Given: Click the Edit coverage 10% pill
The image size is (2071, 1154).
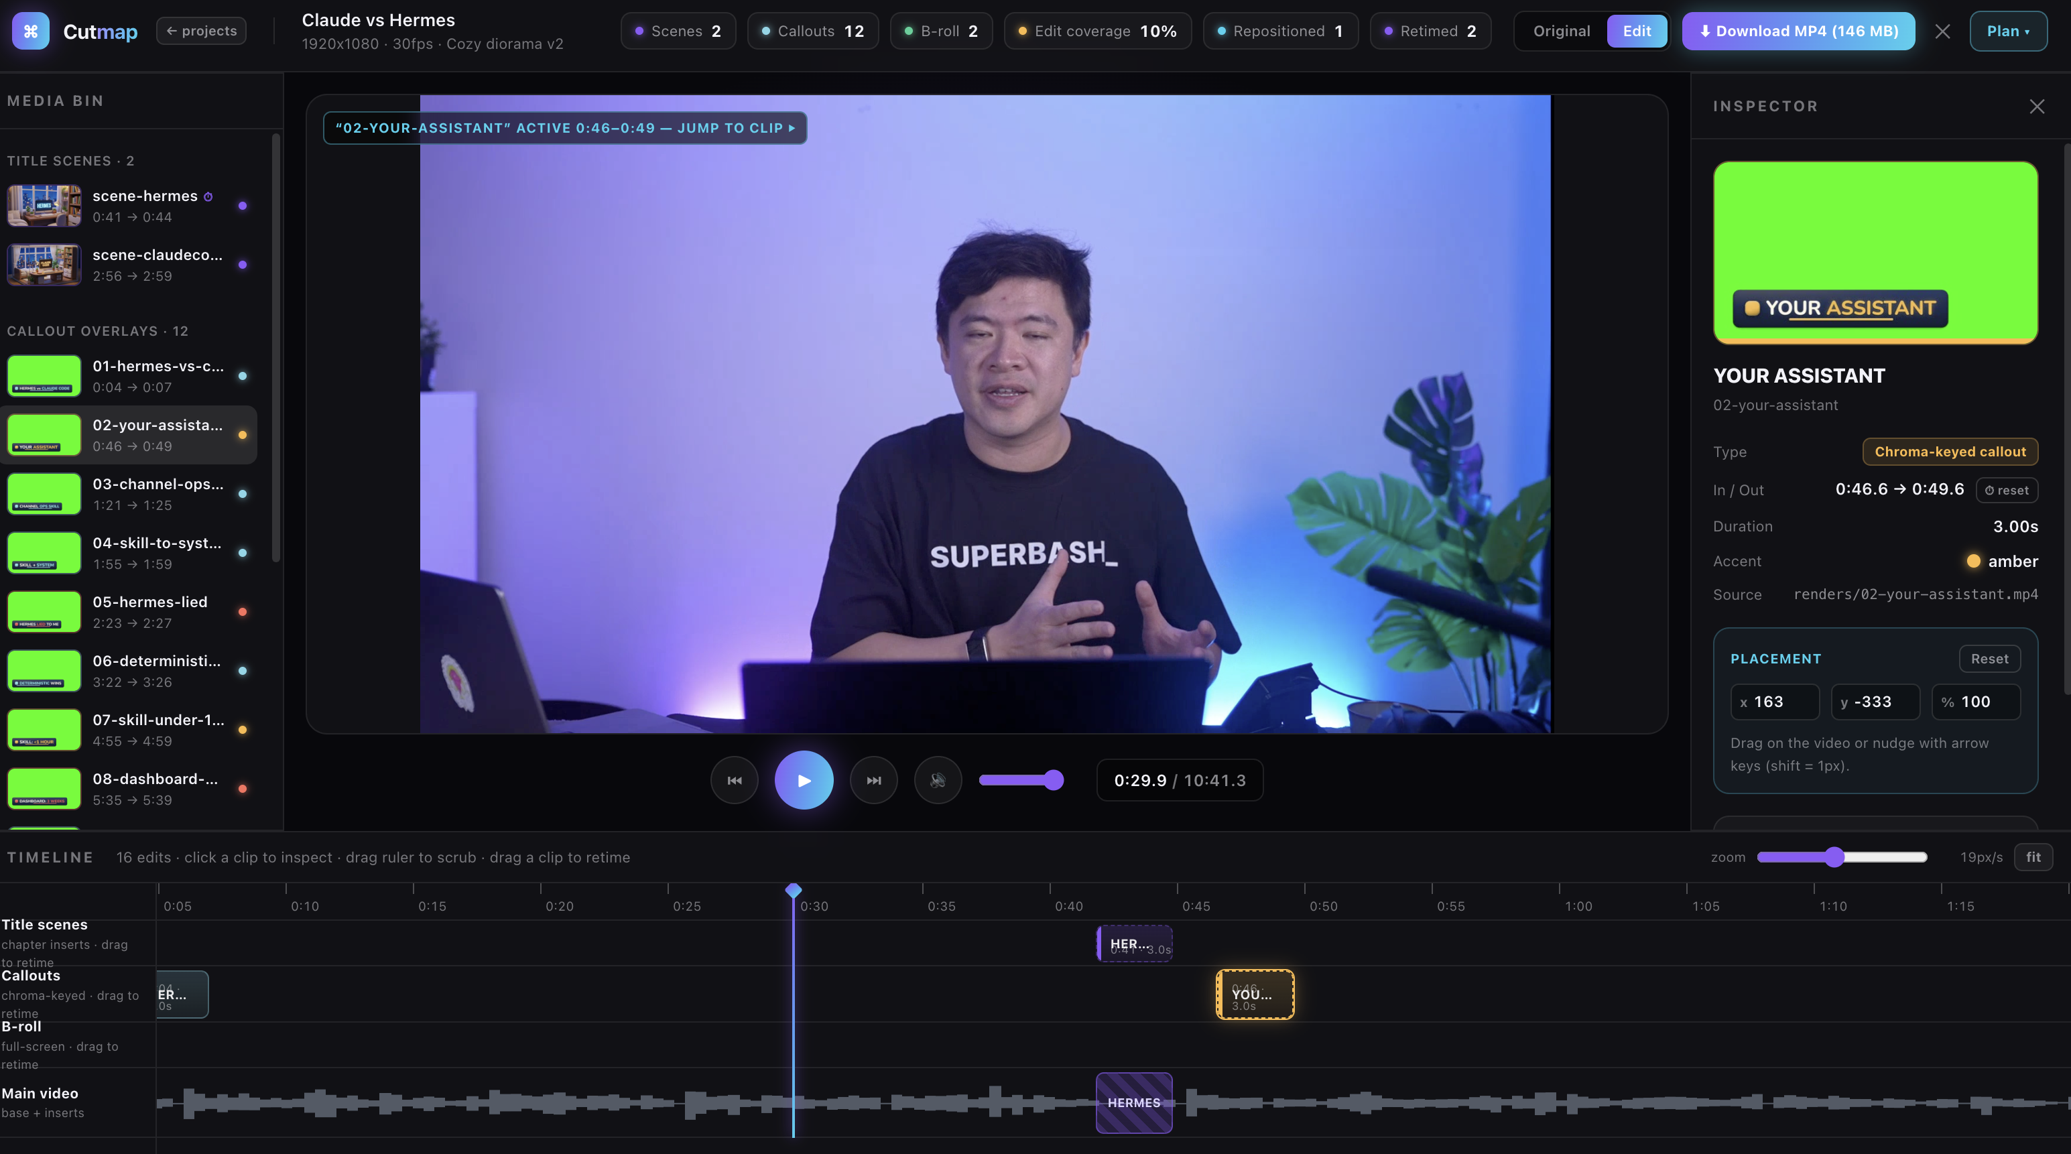Looking at the screenshot, I should 1097,31.
